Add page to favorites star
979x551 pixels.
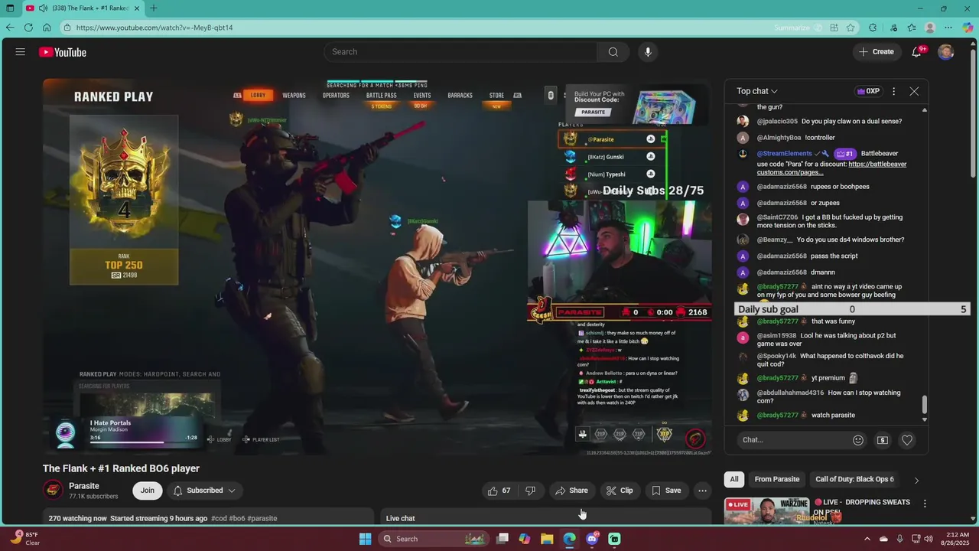pos(851,28)
